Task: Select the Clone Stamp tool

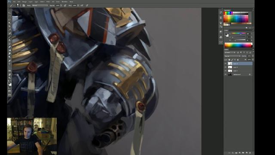Action: click(x=9, y=40)
